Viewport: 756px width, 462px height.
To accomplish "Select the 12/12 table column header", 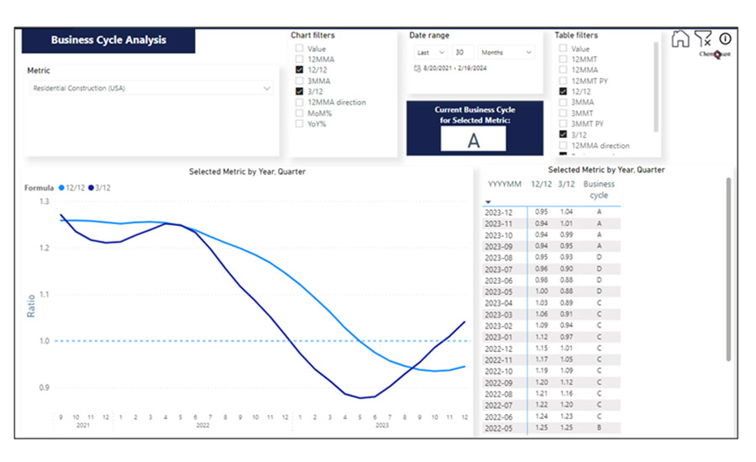I will point(541,184).
